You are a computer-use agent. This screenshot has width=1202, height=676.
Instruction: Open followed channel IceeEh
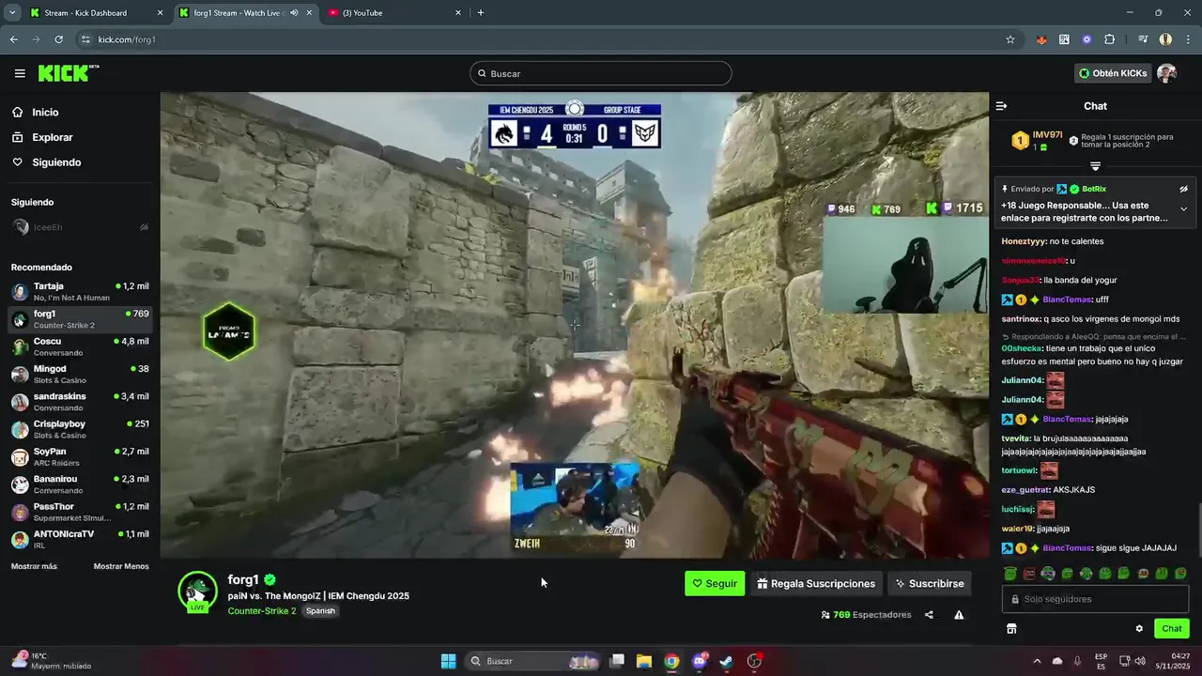80,227
